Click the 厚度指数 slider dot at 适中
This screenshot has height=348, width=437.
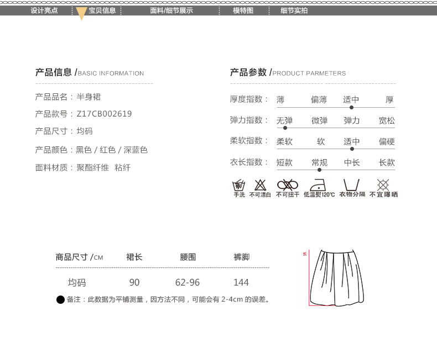pos(351,108)
